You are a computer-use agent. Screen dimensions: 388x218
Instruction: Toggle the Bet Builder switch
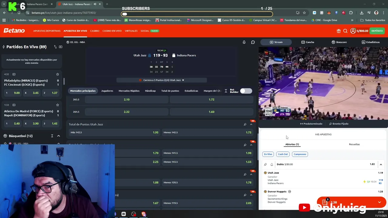246,91
